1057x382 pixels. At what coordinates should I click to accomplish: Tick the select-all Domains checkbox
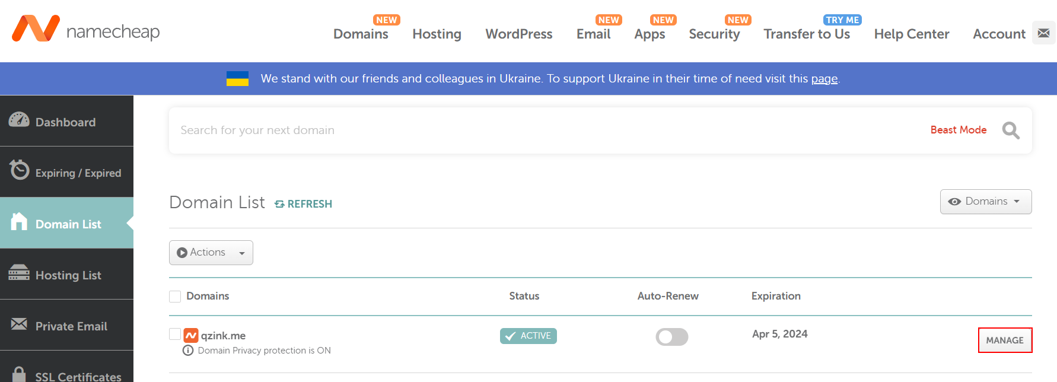[175, 296]
